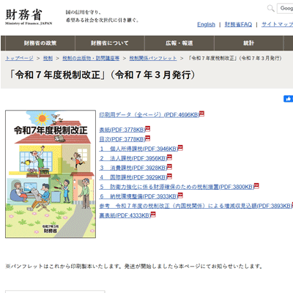Open 表紙 PDF link
The image size is (293, 293).
pyautogui.click(x=122, y=130)
